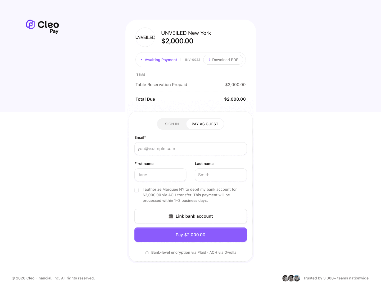Click the middle avatar in trusted teams group
This screenshot has width=381, height=286.
coord(291,278)
